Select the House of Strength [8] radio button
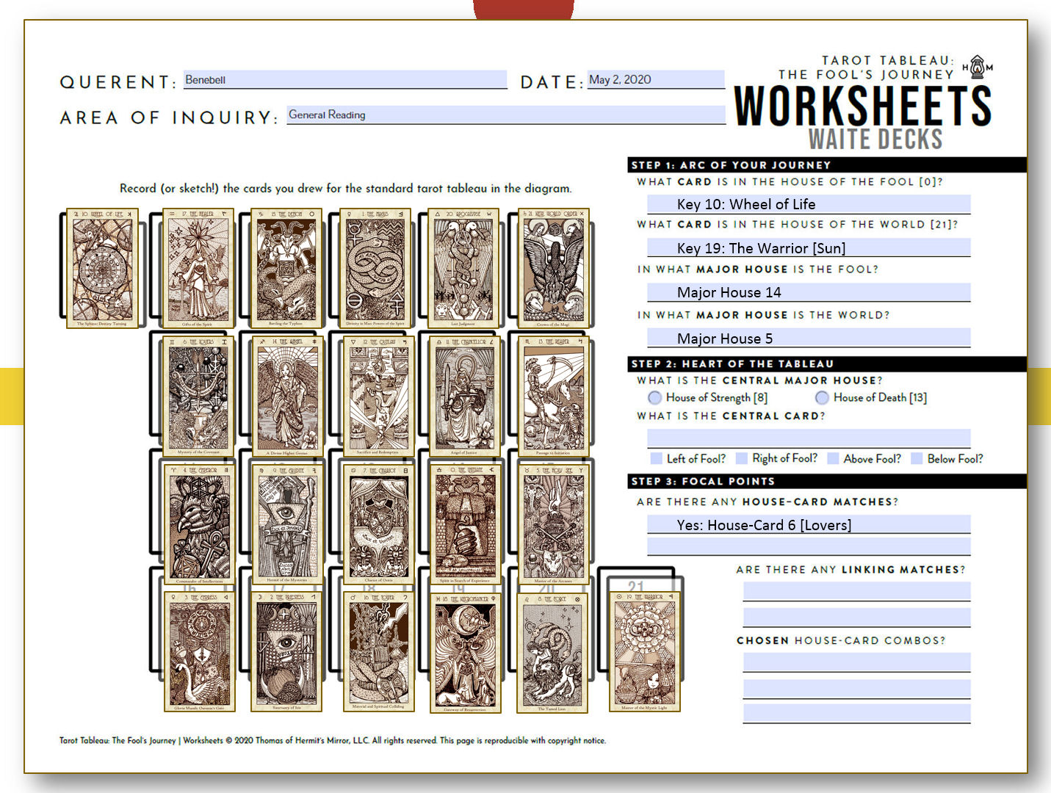Viewport: 1051px width, 793px height. tap(654, 397)
